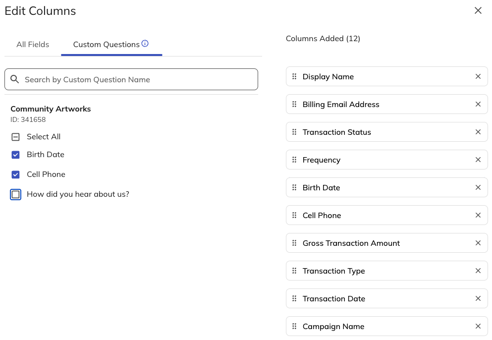Image resolution: width=492 pixels, height=340 pixels.
Task: Grab the Birth Date drag handle
Action: (x=294, y=187)
